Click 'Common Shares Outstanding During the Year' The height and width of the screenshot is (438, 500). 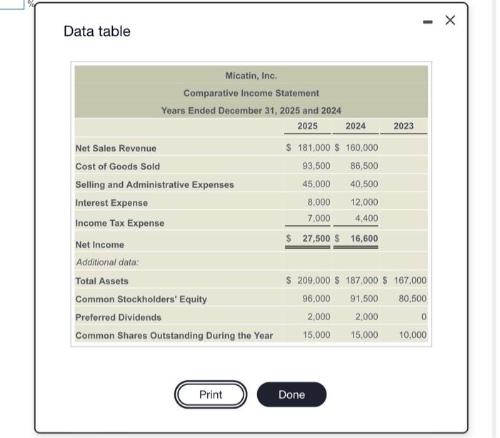coord(174,336)
